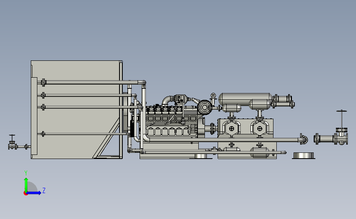The width and height of the screenshot is (356, 219).
Task: Click the green Y axis of the triad
Action: point(26,185)
